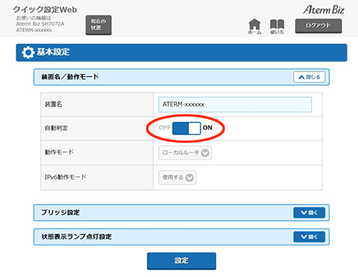Open the usage guide (使い方) book icon
Image resolution: width=358 pixels, height=277 pixels.
pyautogui.click(x=277, y=26)
